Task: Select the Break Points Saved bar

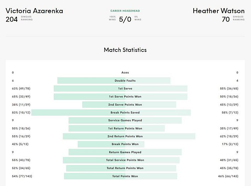Action: pos(111,113)
